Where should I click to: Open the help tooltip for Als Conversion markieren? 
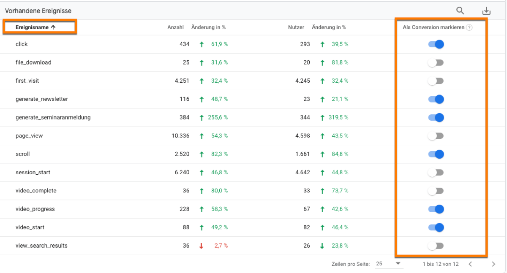pyautogui.click(x=469, y=27)
